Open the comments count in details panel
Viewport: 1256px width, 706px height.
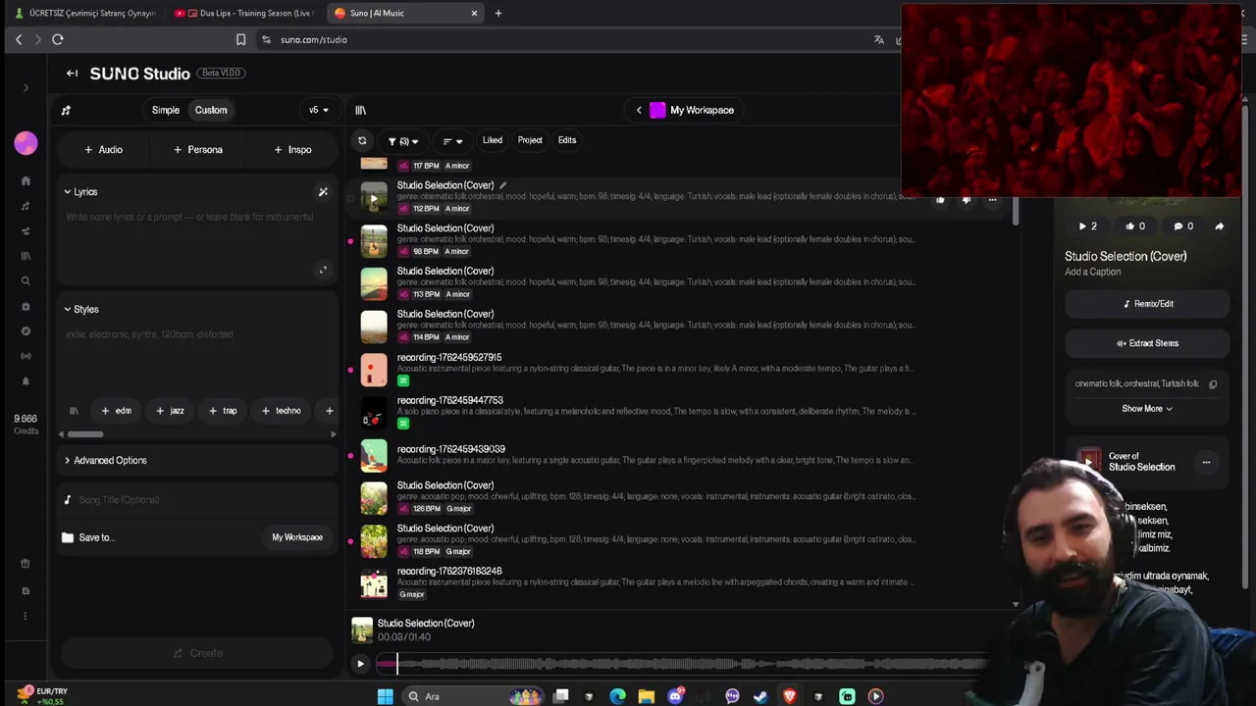click(1183, 227)
